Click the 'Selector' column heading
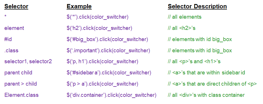The width and height of the screenshot is (263, 104). pos(16,7)
